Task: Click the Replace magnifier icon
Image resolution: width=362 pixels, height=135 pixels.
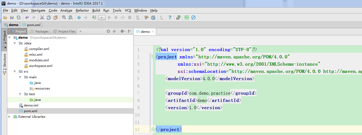Action: coord(71,18)
